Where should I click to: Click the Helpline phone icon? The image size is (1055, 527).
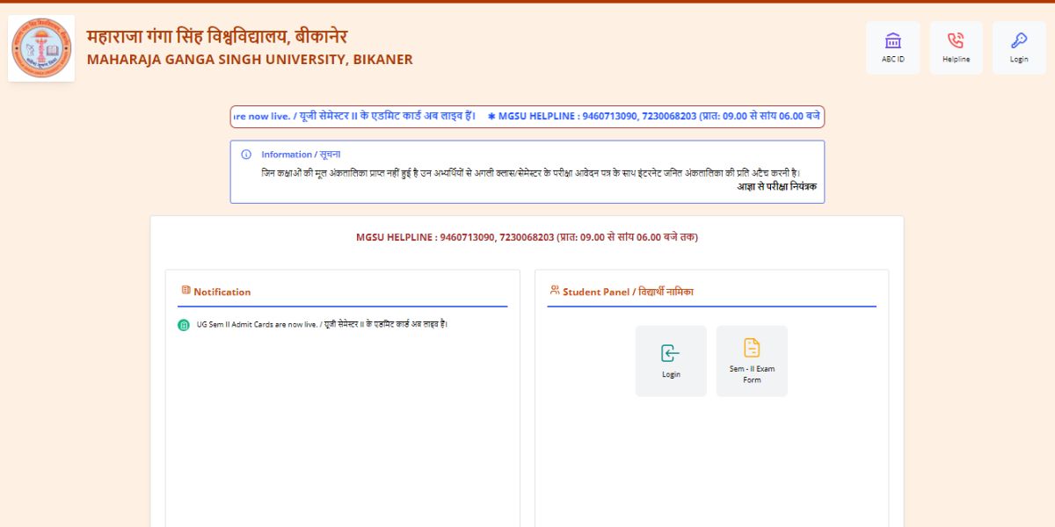[x=956, y=40]
